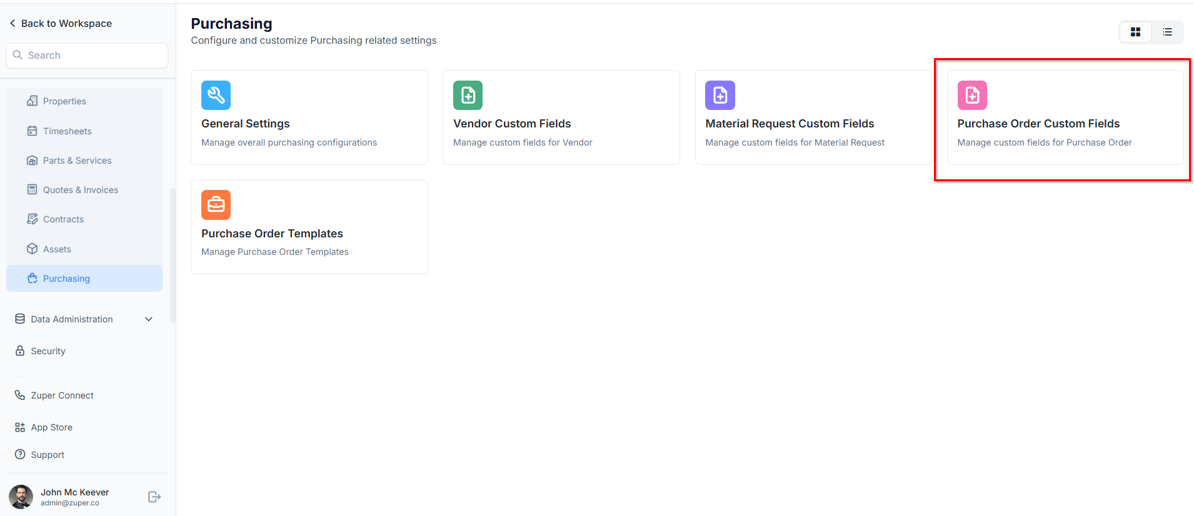Select the Purchasing menu item
The height and width of the screenshot is (516, 1194).
[x=84, y=279]
